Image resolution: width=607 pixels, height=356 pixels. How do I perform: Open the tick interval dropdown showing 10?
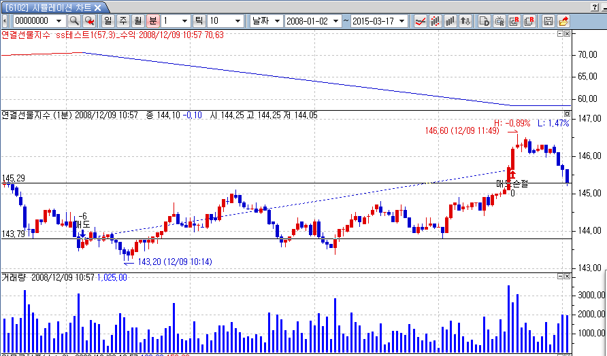pos(237,21)
